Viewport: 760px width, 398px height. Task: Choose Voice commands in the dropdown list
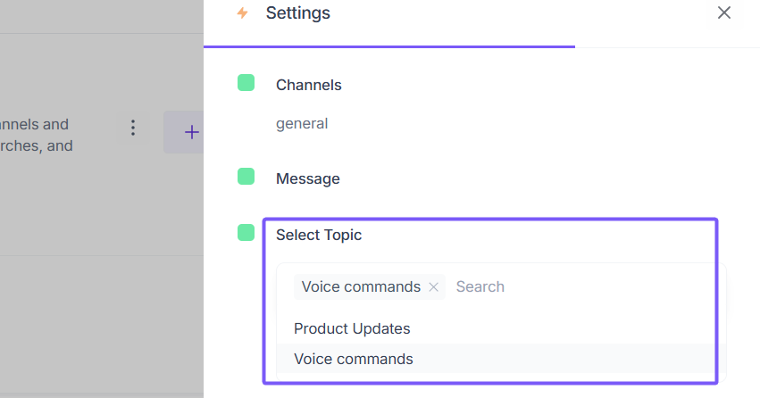[x=354, y=359]
